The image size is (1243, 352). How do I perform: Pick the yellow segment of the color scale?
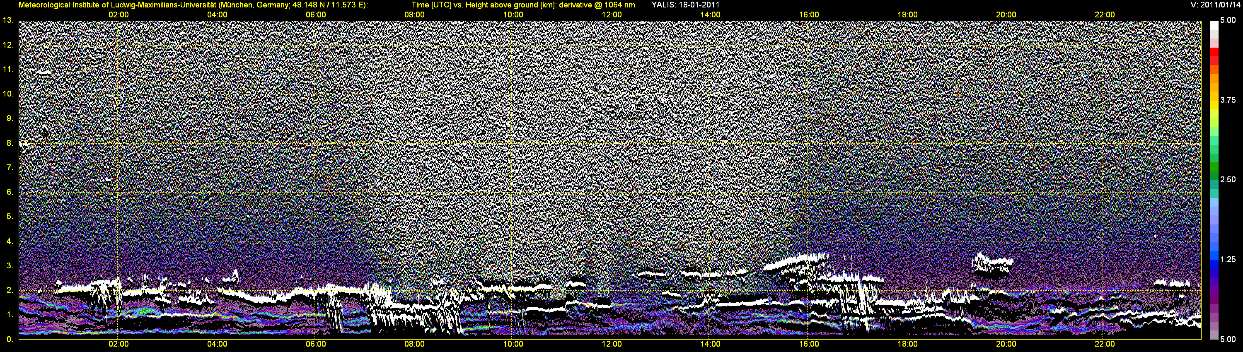click(x=1214, y=106)
